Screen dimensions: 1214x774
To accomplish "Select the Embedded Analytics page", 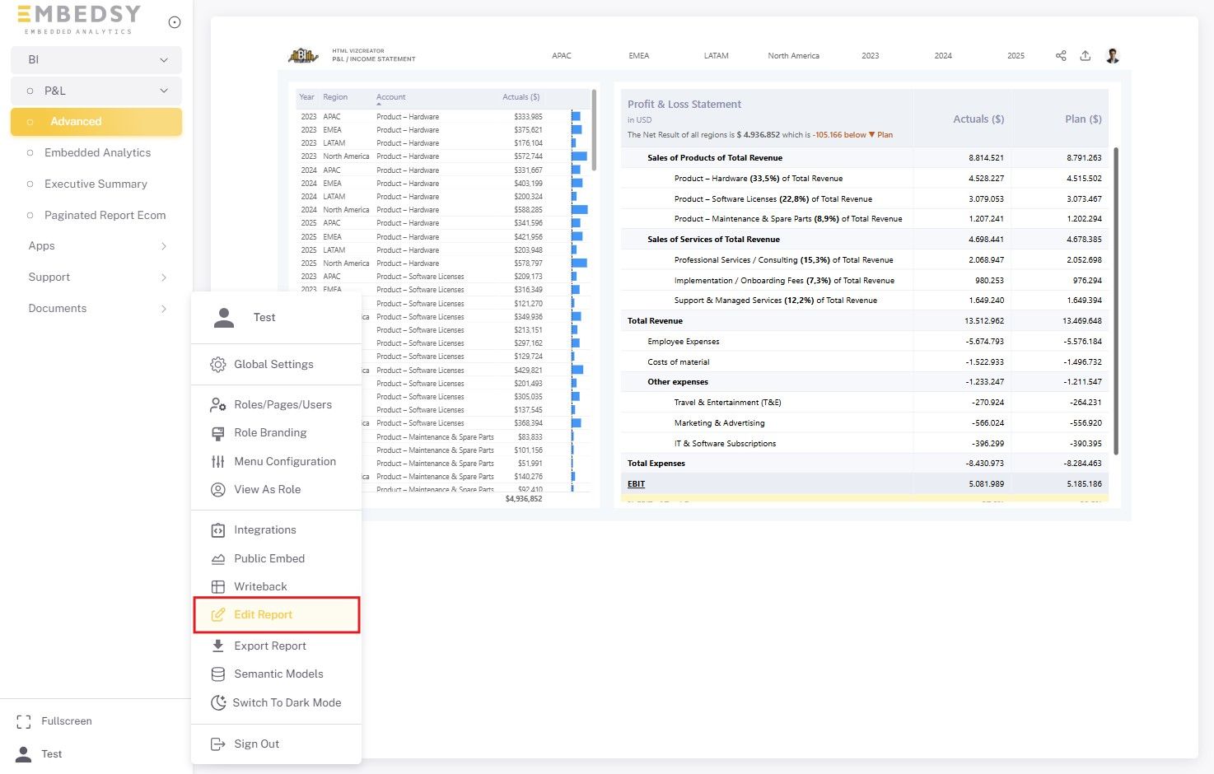I will [x=96, y=153].
